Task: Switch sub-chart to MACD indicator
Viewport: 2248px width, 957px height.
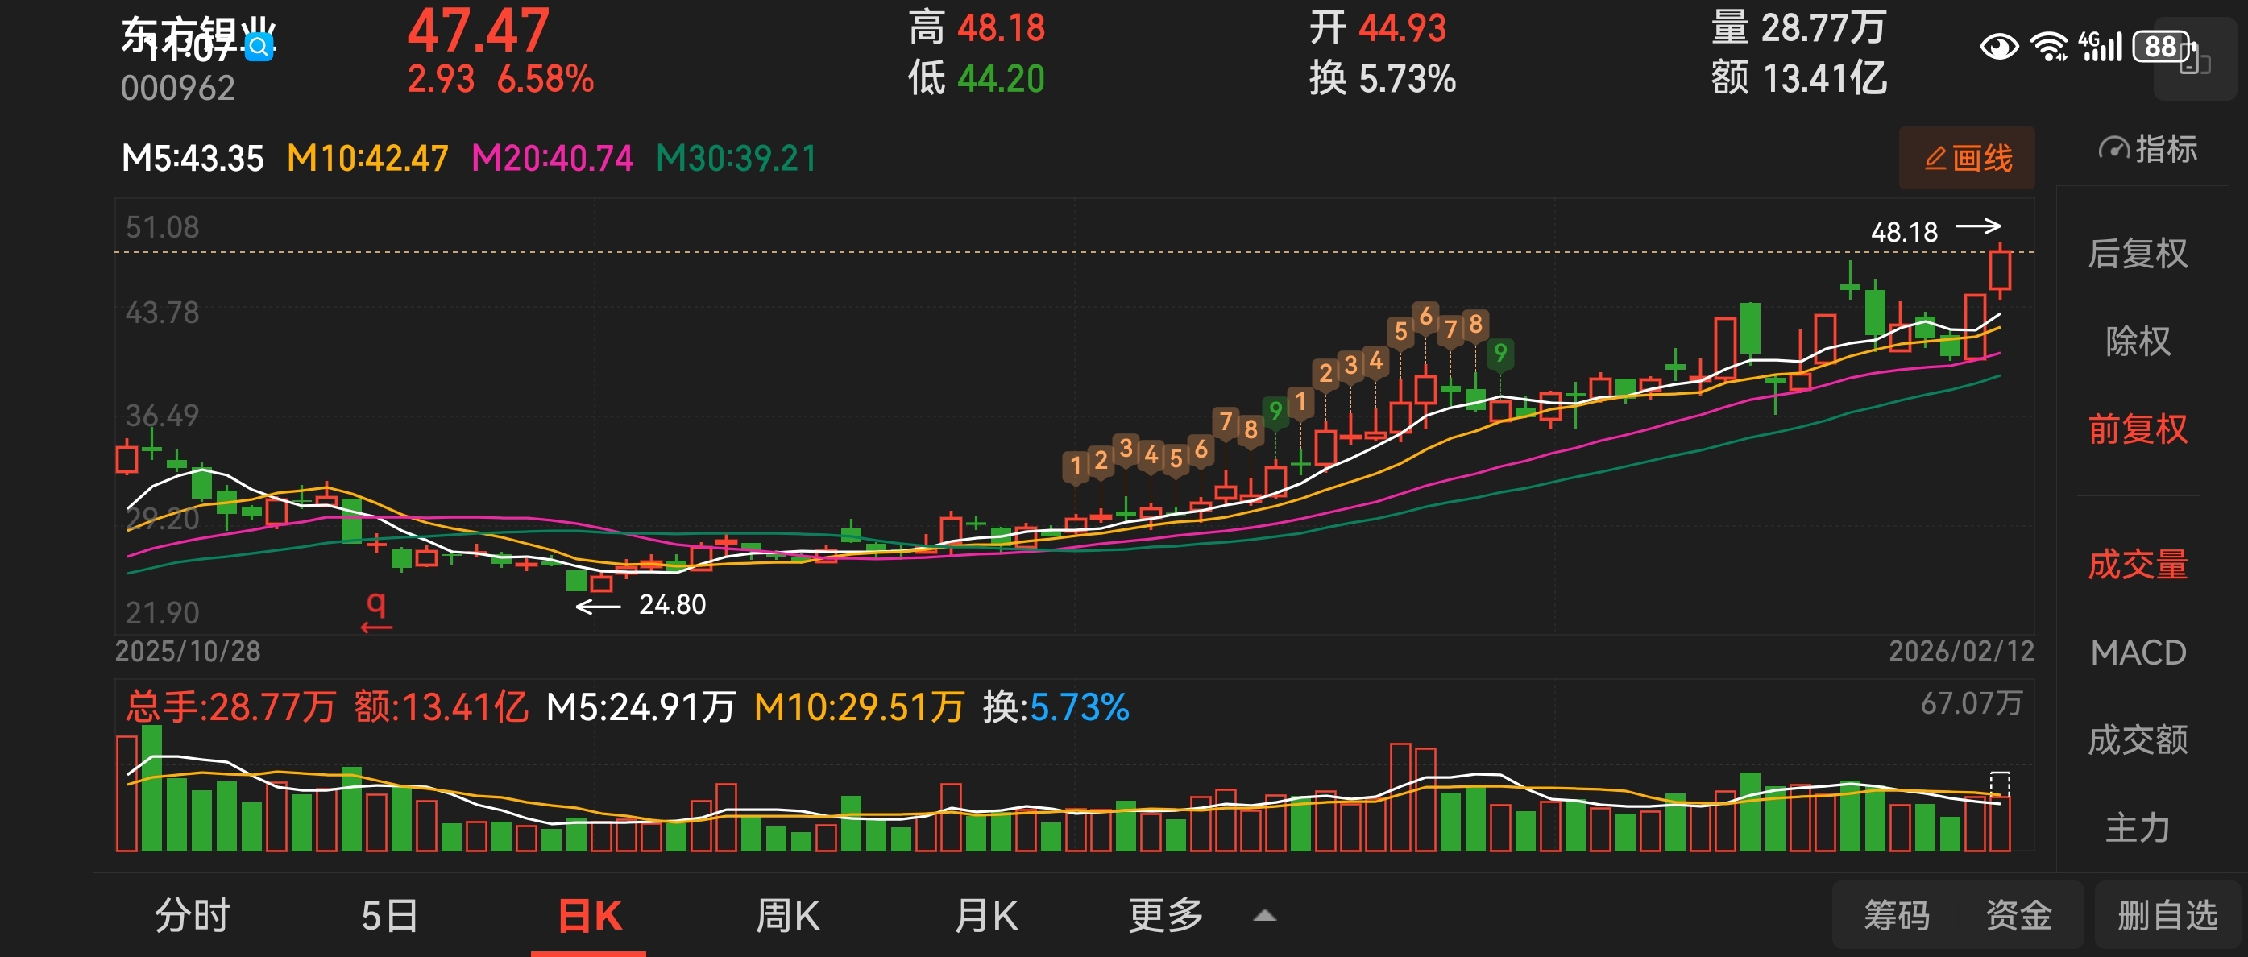Action: 2137,652
